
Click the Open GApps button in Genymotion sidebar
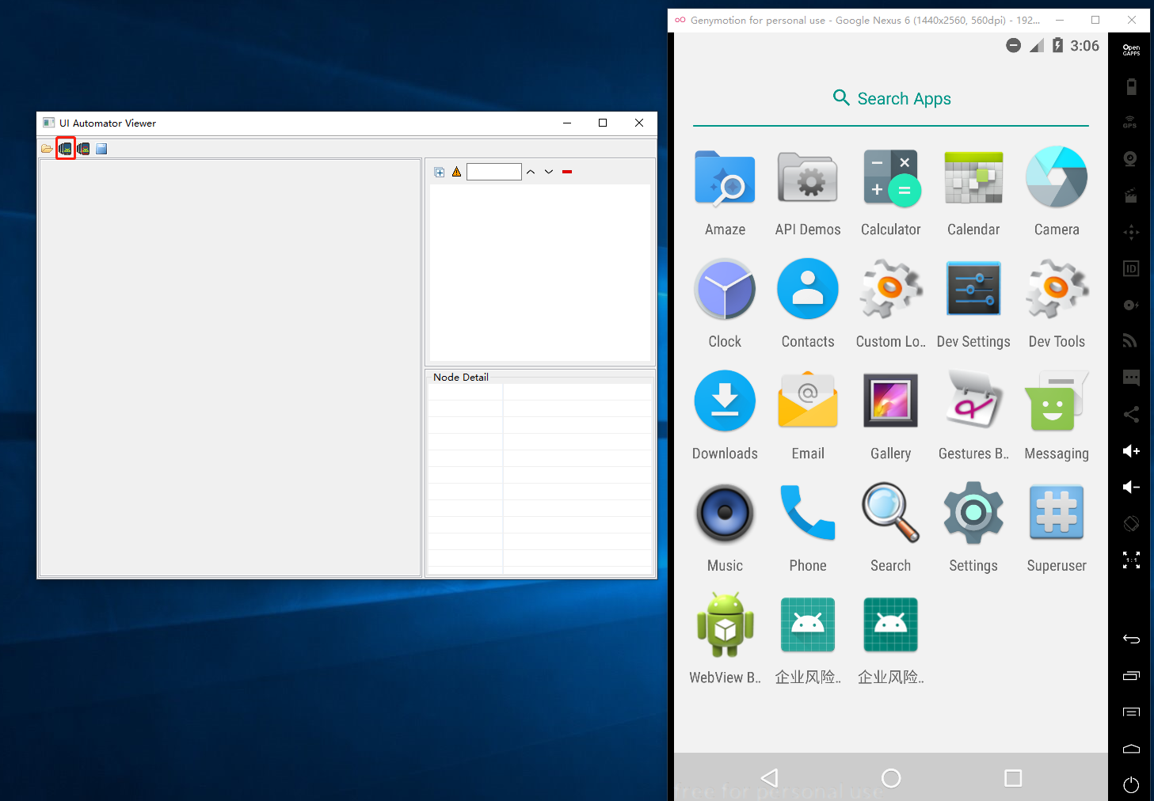(x=1131, y=50)
